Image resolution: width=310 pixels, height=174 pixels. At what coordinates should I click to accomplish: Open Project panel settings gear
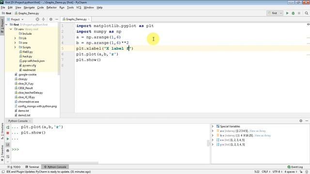[51, 19]
